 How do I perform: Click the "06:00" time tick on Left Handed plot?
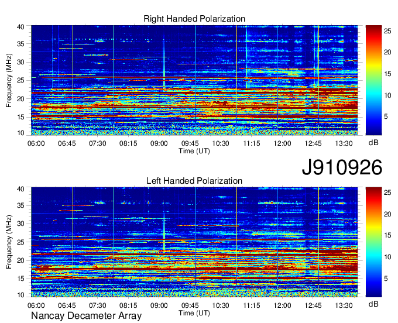[x=36, y=305]
